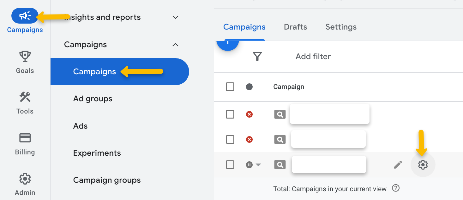This screenshot has width=463, height=200.
Task: Open Admin via gear icon
Action: pyautogui.click(x=25, y=179)
